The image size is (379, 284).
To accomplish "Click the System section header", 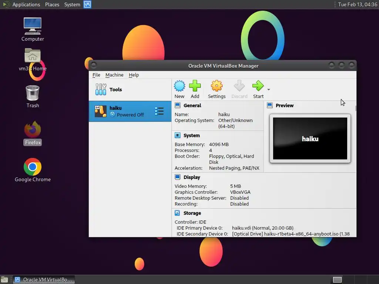I will point(191,135).
